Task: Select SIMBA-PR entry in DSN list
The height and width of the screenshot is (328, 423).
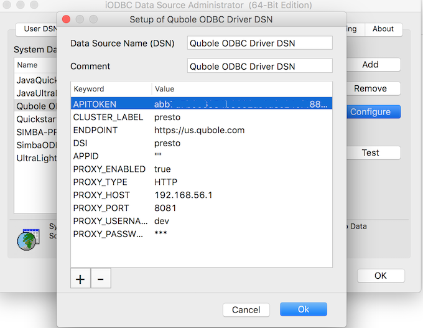Action: tap(35, 132)
